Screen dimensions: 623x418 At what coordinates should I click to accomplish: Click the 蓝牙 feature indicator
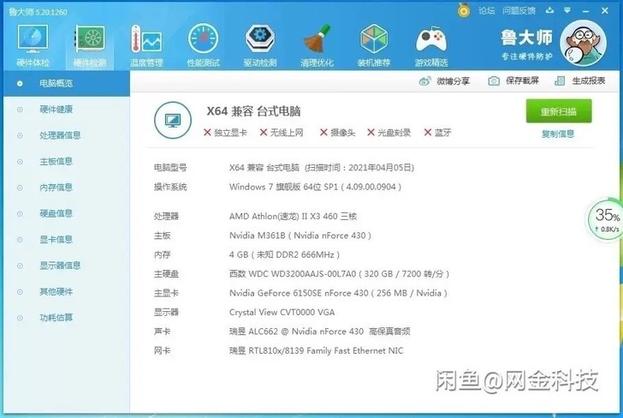point(437,133)
